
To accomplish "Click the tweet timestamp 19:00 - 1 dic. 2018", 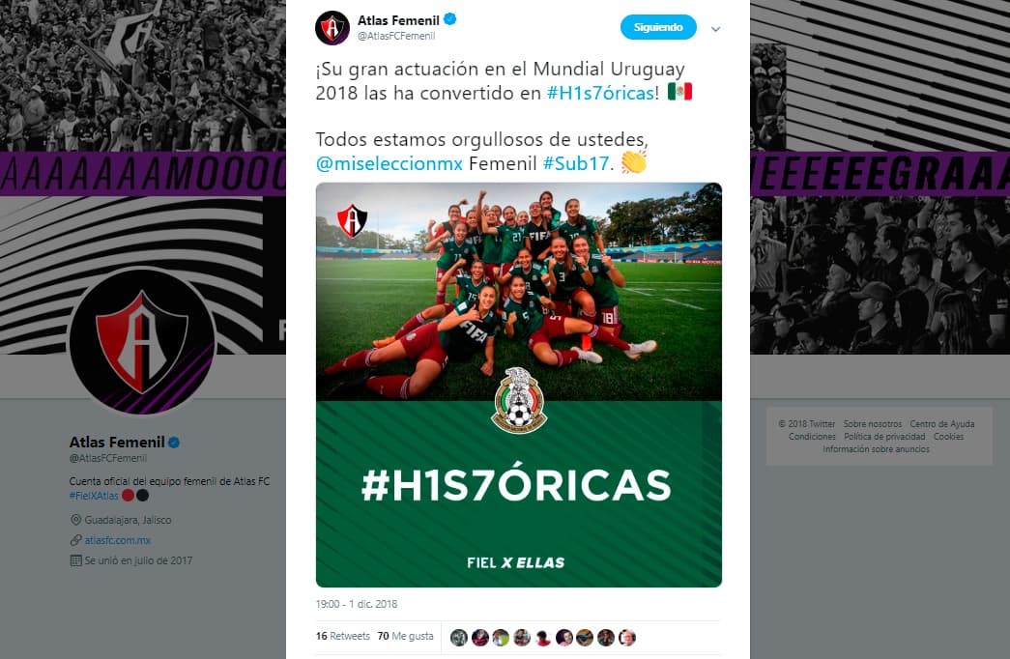I will point(357,604).
